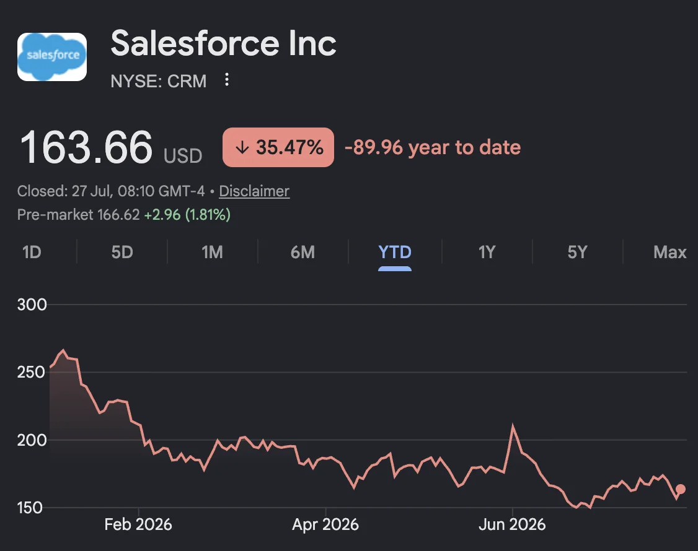
Task: Click the 150 axis label
Action: coord(30,508)
